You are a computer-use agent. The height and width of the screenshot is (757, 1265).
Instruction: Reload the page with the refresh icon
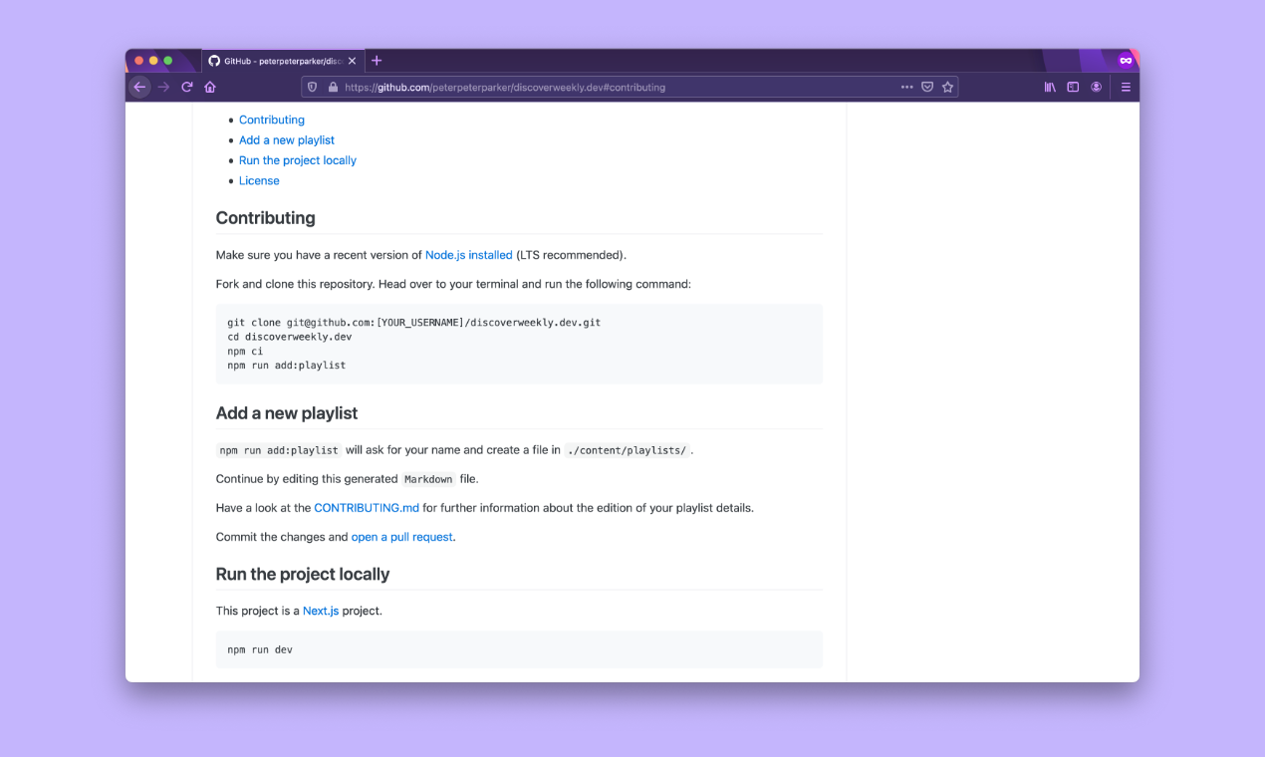tap(186, 87)
